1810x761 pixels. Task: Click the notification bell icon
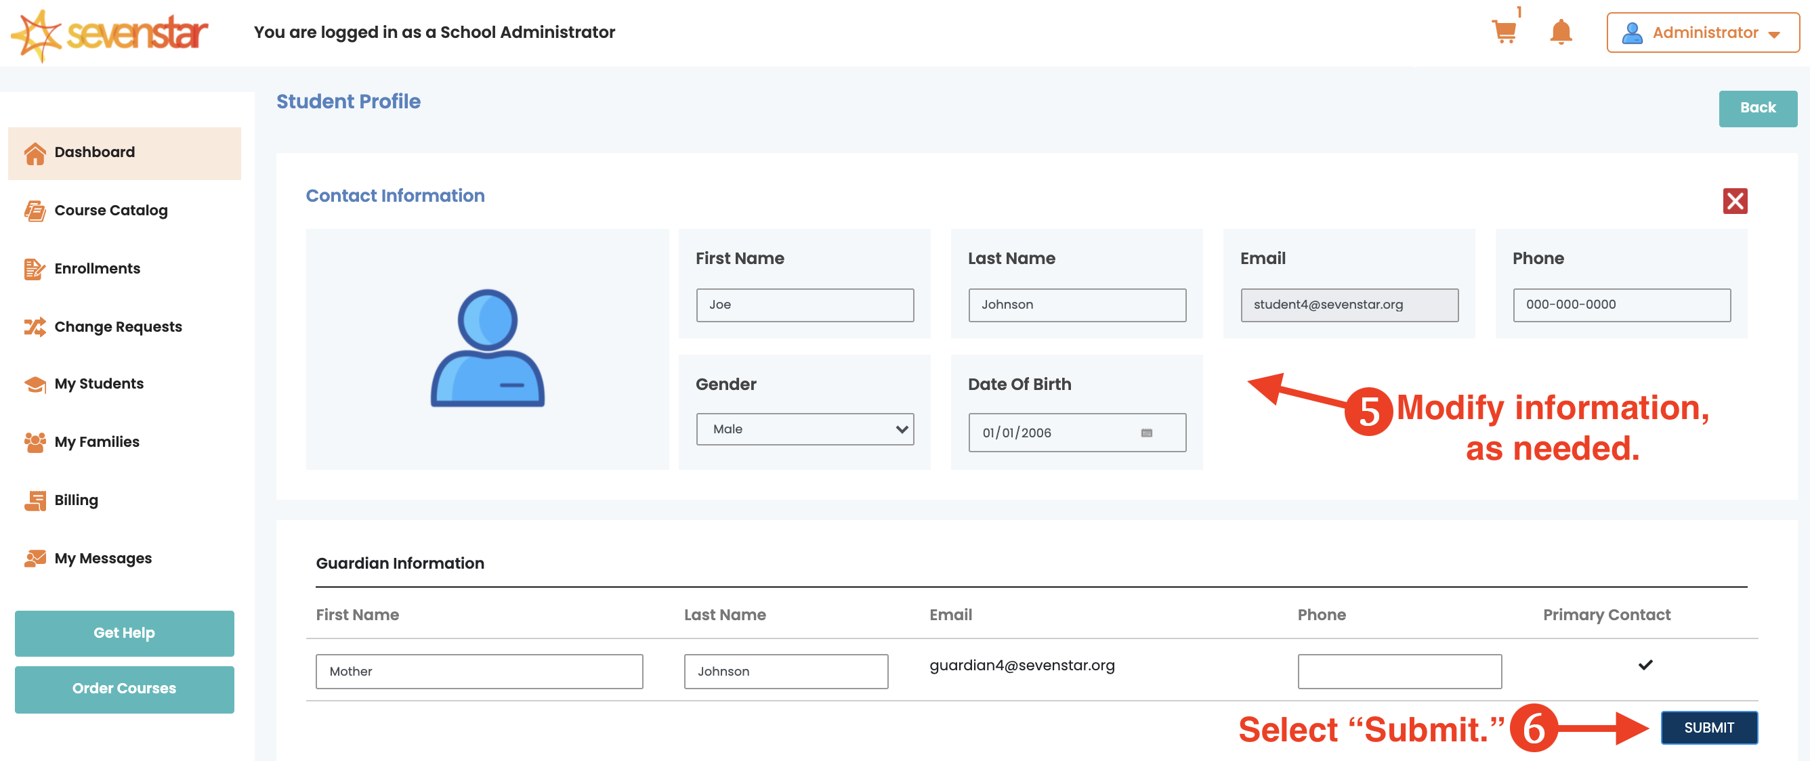[1561, 32]
